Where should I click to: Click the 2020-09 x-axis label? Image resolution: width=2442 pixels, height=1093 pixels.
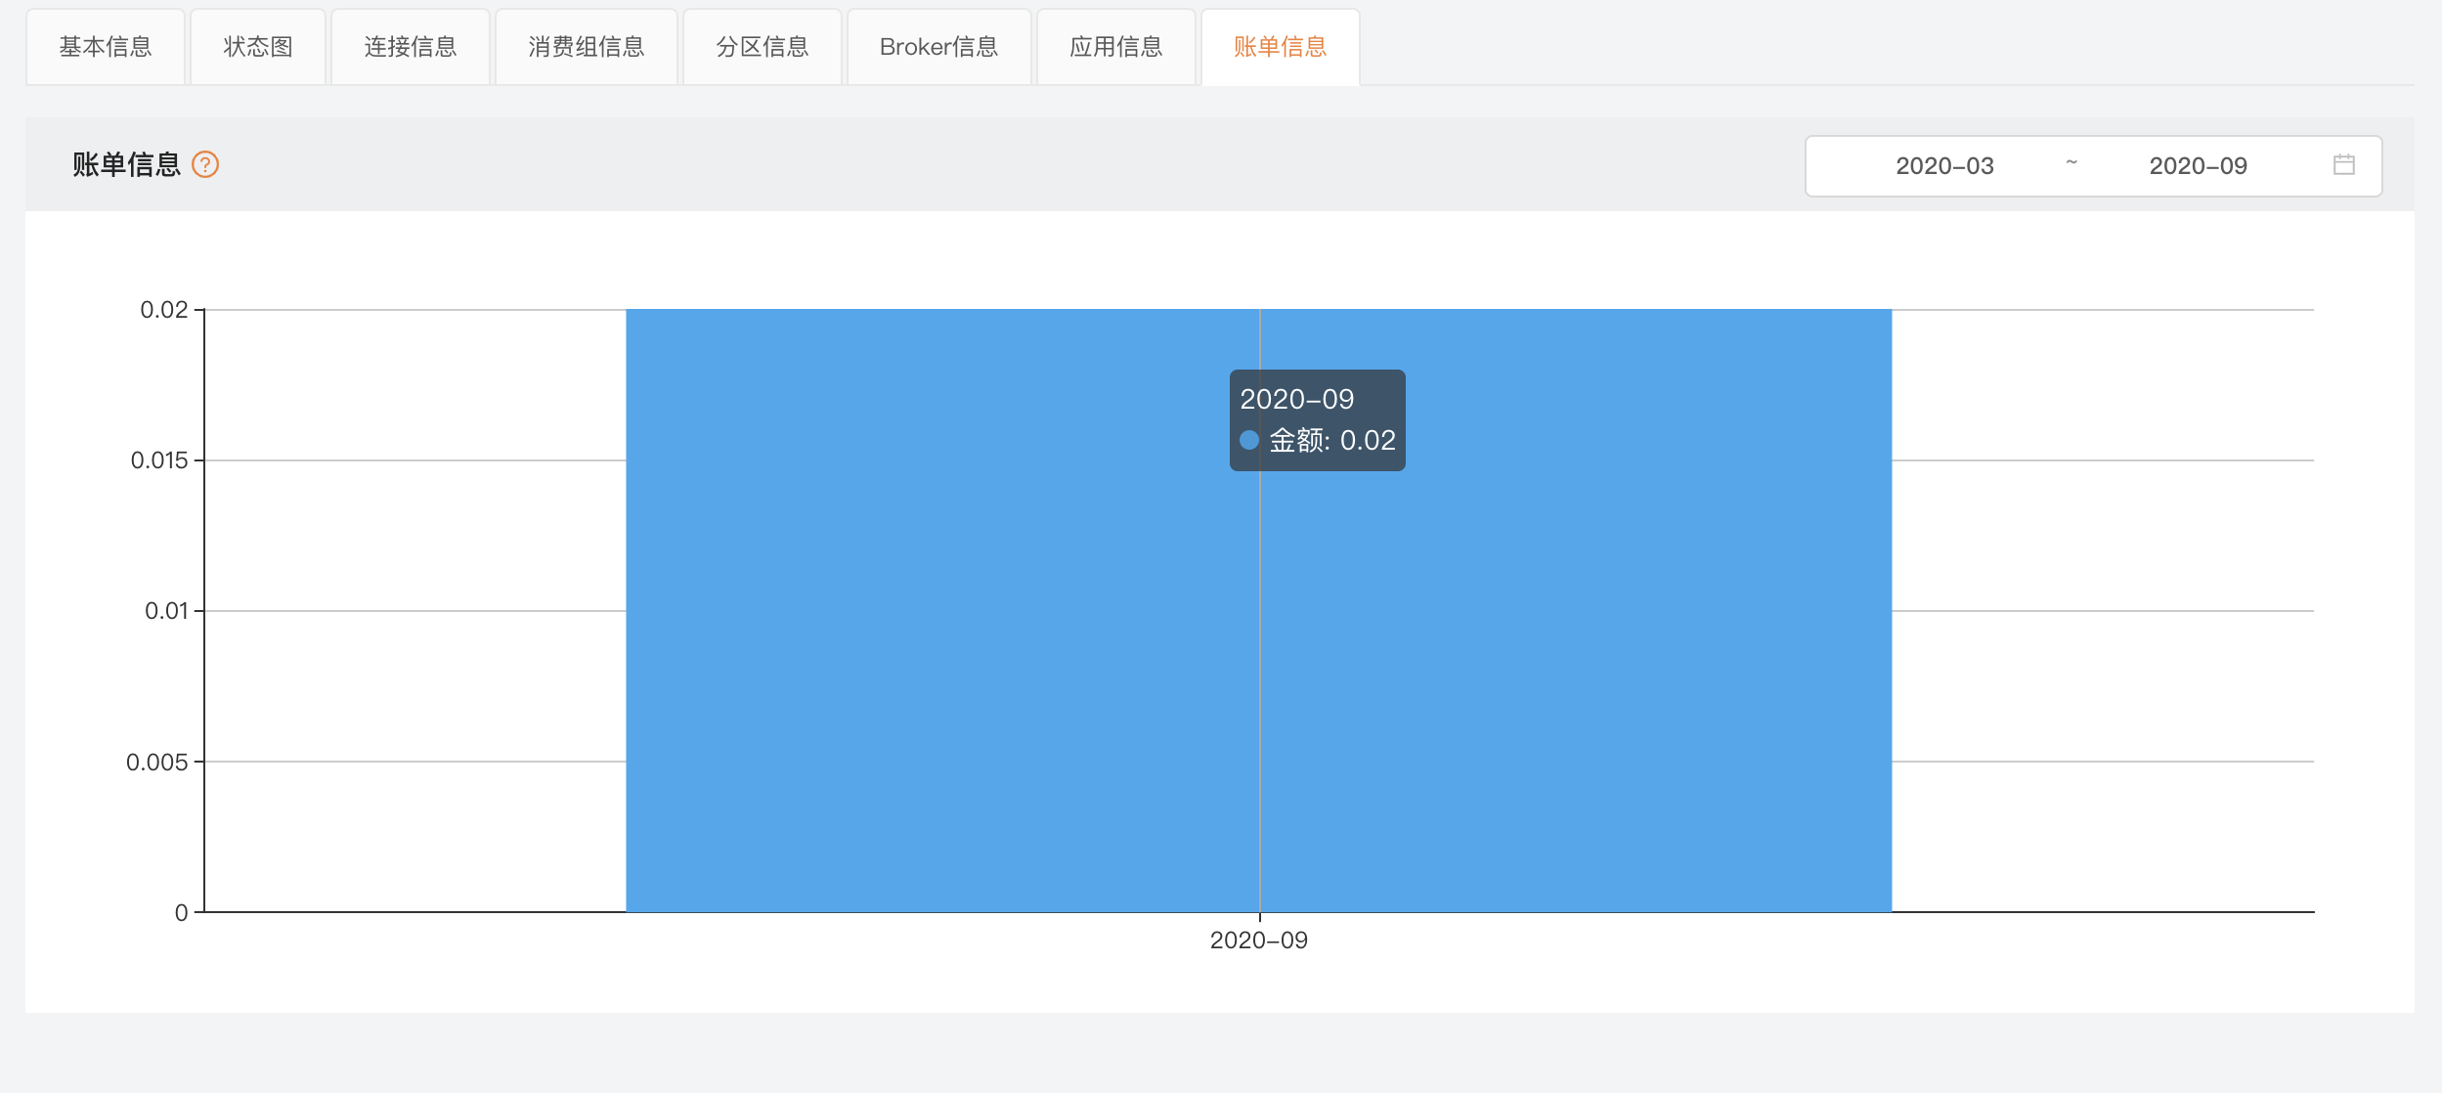click(x=1258, y=940)
